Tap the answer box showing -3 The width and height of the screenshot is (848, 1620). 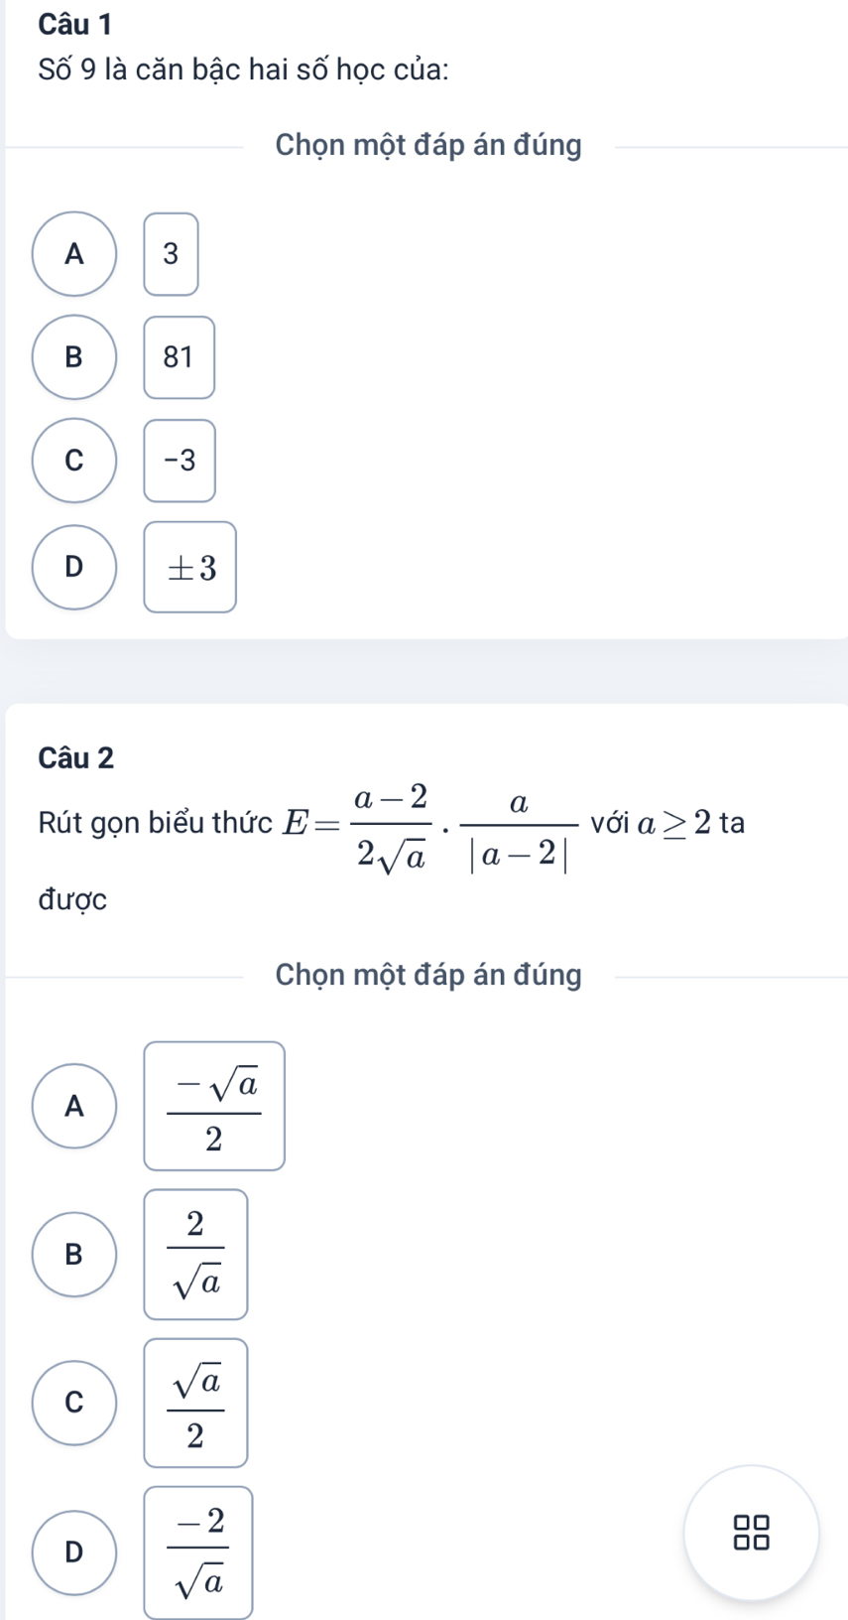pos(180,461)
